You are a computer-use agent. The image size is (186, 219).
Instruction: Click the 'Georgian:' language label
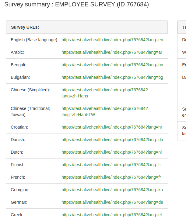coord(20,190)
